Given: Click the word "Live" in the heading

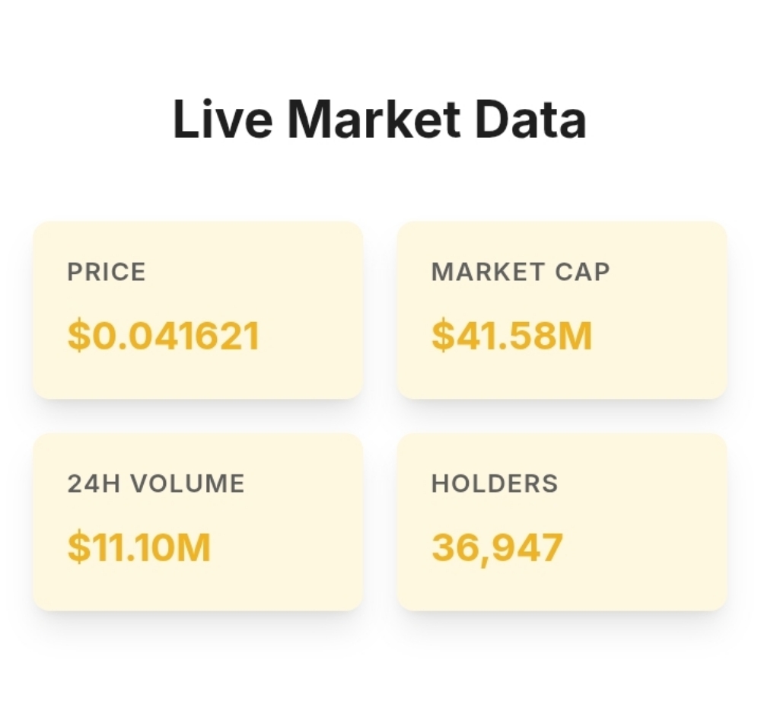Looking at the screenshot, I should [x=222, y=120].
